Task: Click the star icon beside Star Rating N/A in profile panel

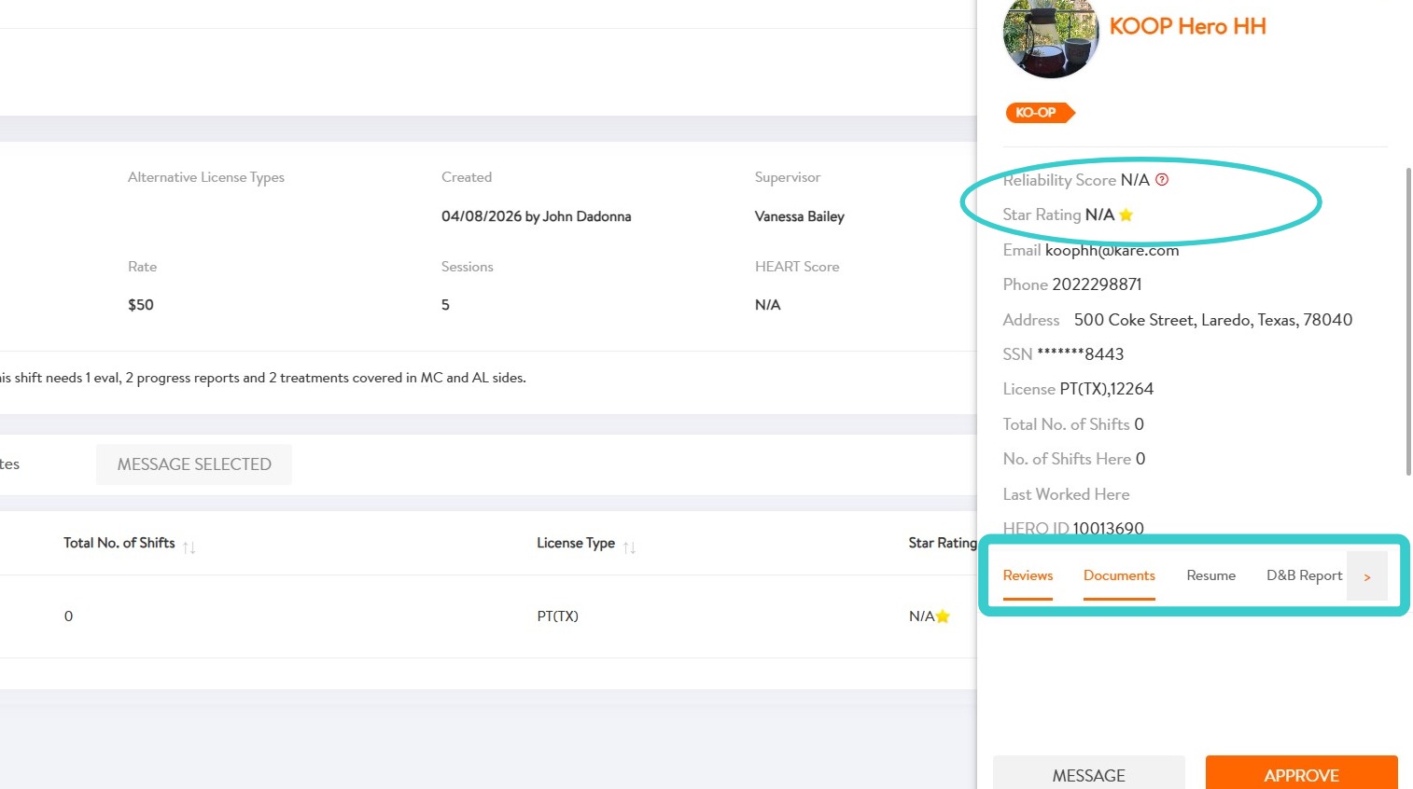Action: pos(1126,215)
